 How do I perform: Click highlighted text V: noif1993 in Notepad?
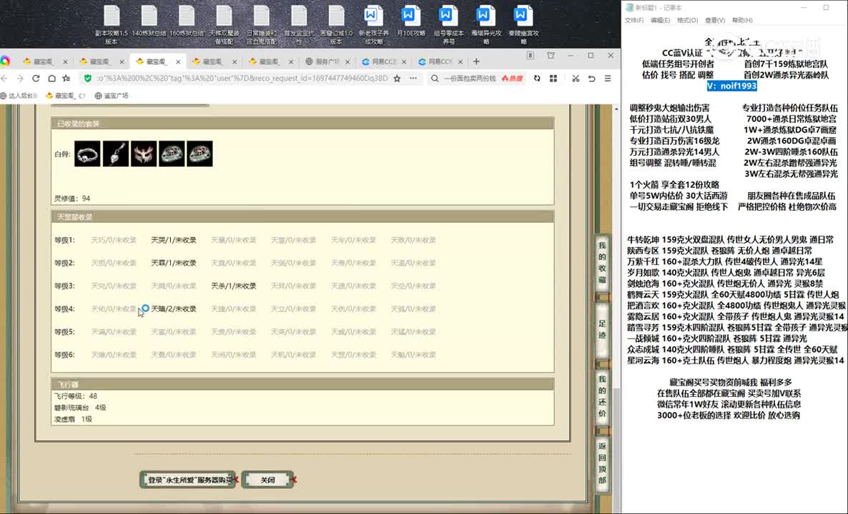tap(731, 86)
